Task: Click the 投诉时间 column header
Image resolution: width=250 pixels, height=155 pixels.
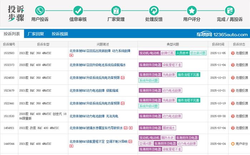Action: tap(218, 44)
